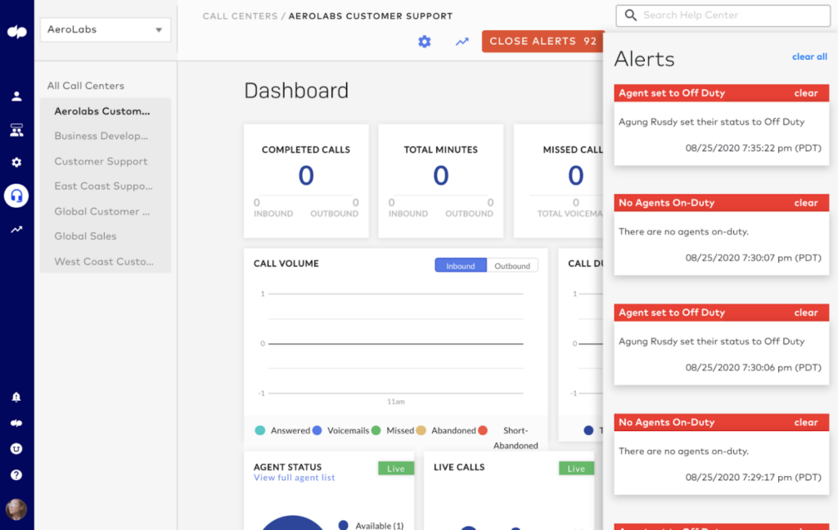Click the Dialpad logo at top of sidebar
The width and height of the screenshot is (838, 530).
16,32
